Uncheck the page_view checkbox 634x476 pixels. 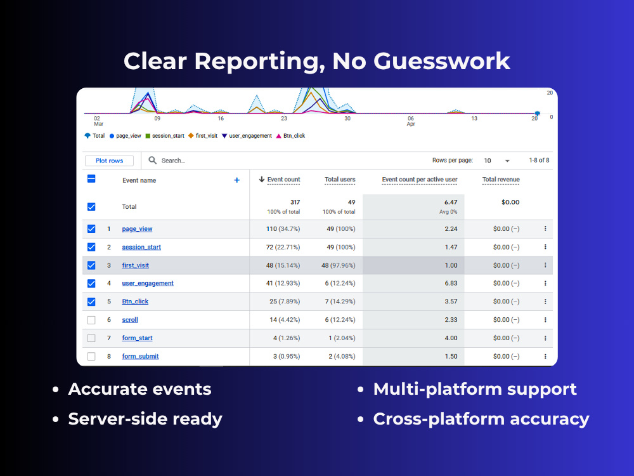(91, 228)
